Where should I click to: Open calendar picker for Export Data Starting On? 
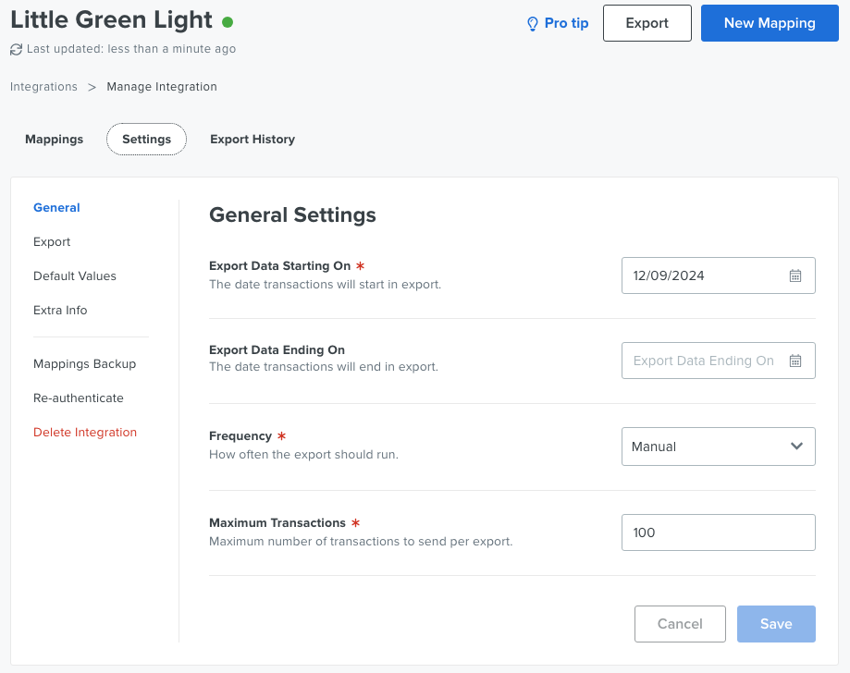click(795, 275)
